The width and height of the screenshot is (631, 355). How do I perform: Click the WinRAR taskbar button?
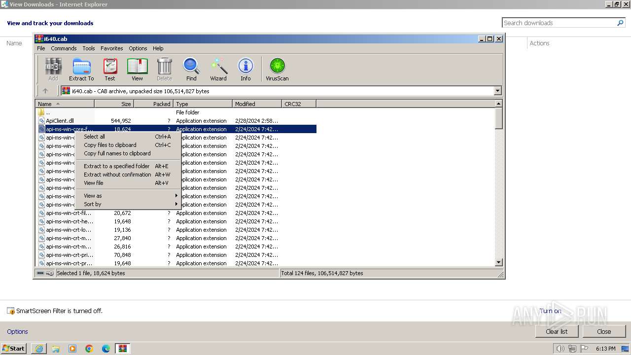click(123, 349)
